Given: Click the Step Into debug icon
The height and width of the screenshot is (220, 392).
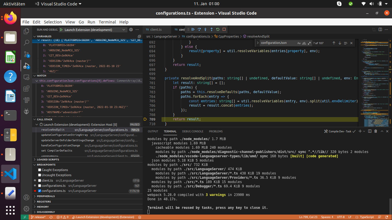Looking at the screenshot, I should [x=205, y=29].
